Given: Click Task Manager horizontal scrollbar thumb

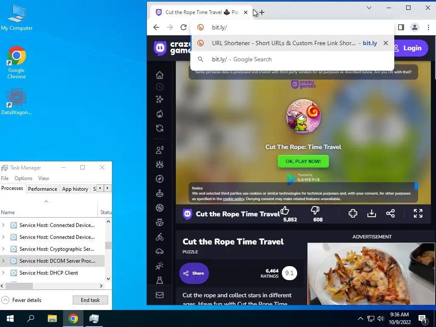Looking at the screenshot, I should click(19, 286).
